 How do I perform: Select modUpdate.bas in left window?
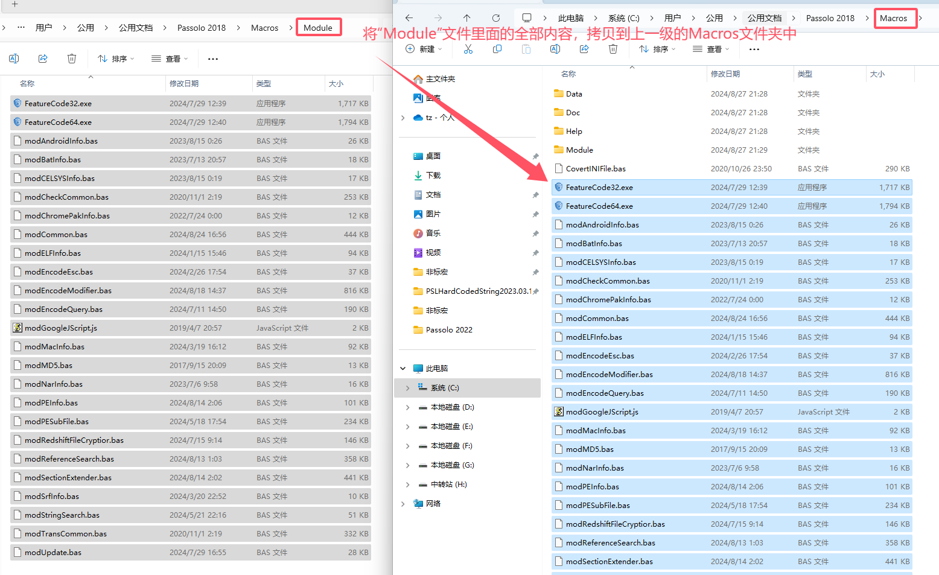pos(190,553)
